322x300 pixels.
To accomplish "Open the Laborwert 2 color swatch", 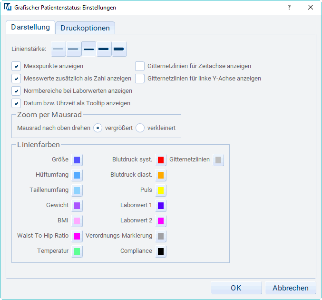I will (161, 220).
